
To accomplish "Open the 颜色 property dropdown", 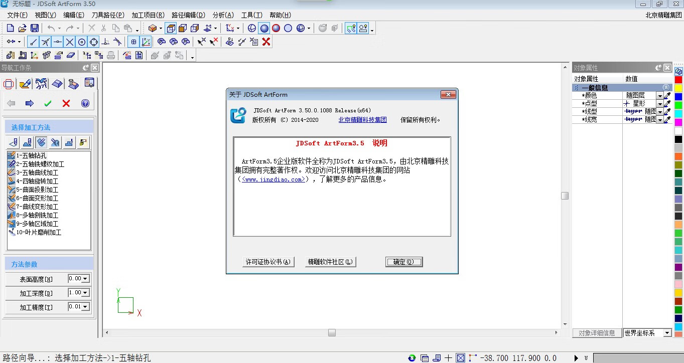I will pyautogui.click(x=660, y=95).
